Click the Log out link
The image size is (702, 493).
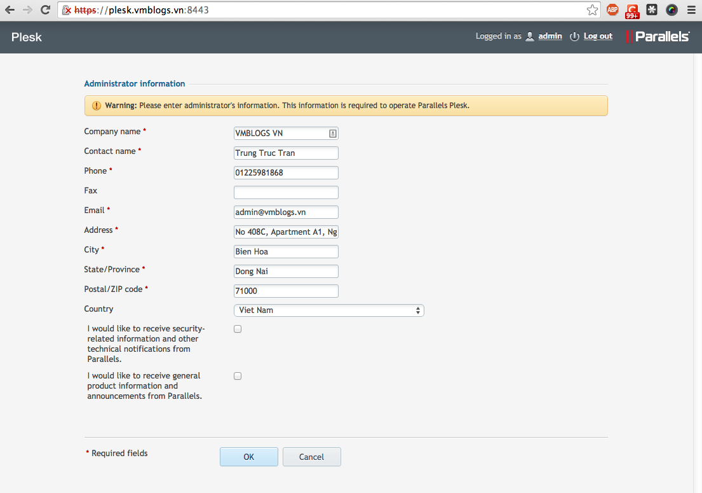(x=598, y=36)
